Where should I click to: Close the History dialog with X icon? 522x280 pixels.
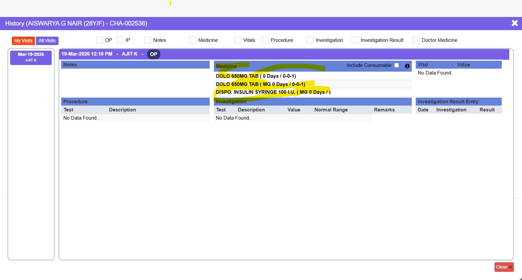(514, 23)
